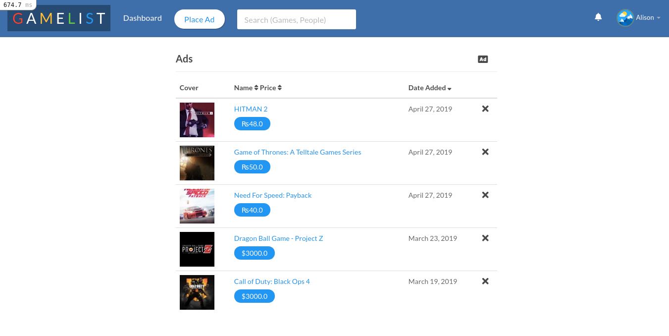Delete the Need For Speed: Payback ad
Viewport: 669px width, 336px height.
pyautogui.click(x=485, y=195)
